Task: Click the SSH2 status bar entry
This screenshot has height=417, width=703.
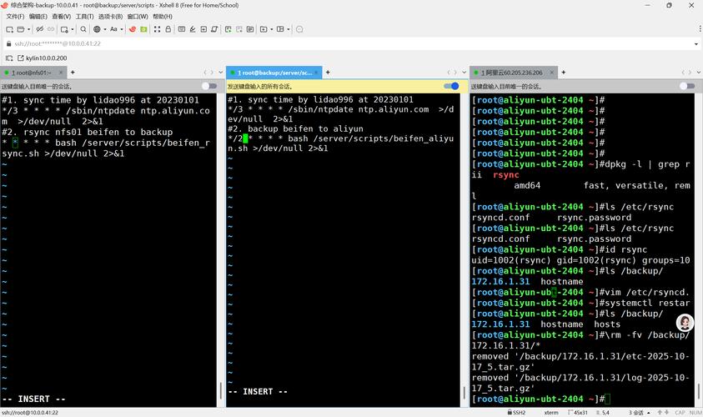Action: tap(516, 413)
